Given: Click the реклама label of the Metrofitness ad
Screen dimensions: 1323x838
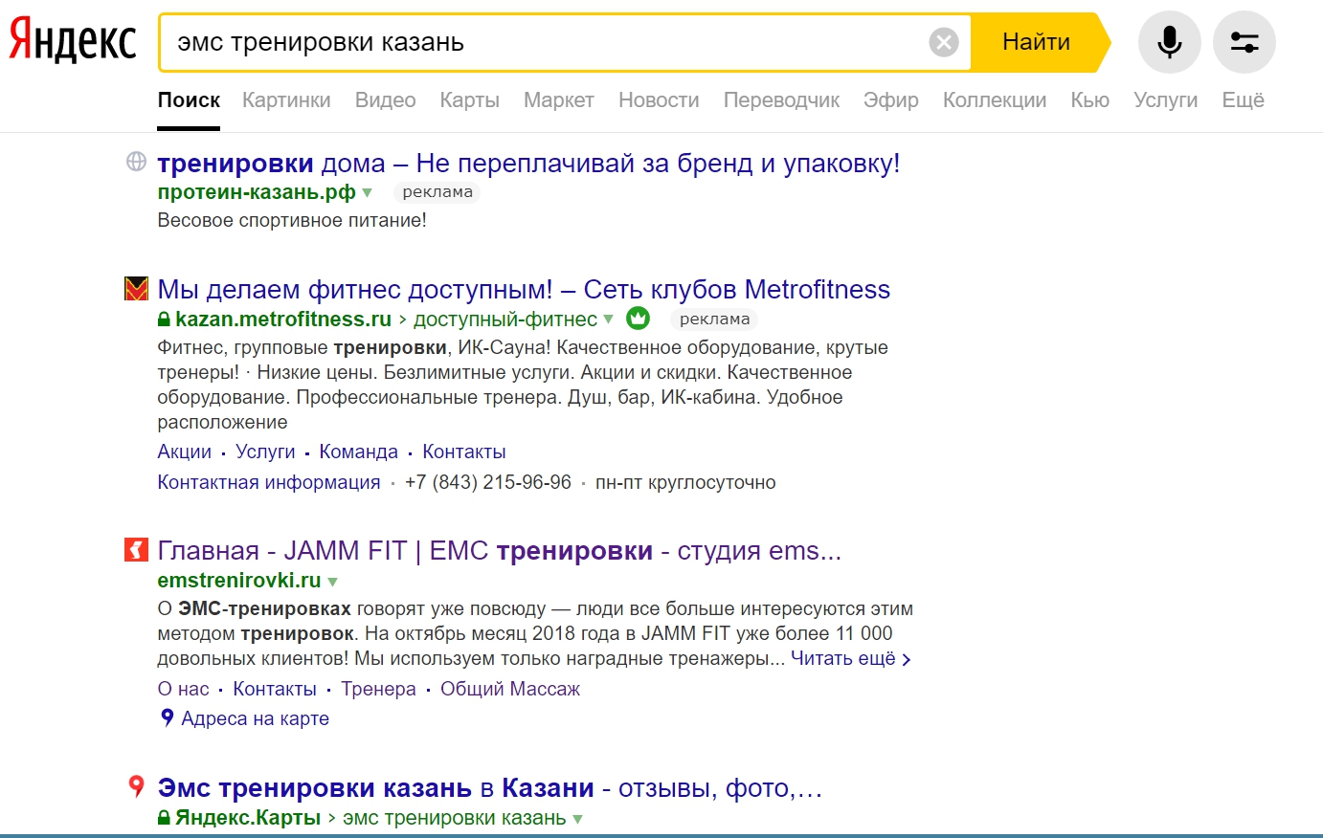Looking at the screenshot, I should 714,319.
